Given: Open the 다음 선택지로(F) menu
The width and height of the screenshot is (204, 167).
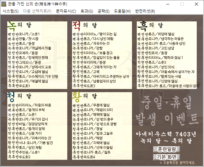Looking at the screenshot, I should 37,11.
